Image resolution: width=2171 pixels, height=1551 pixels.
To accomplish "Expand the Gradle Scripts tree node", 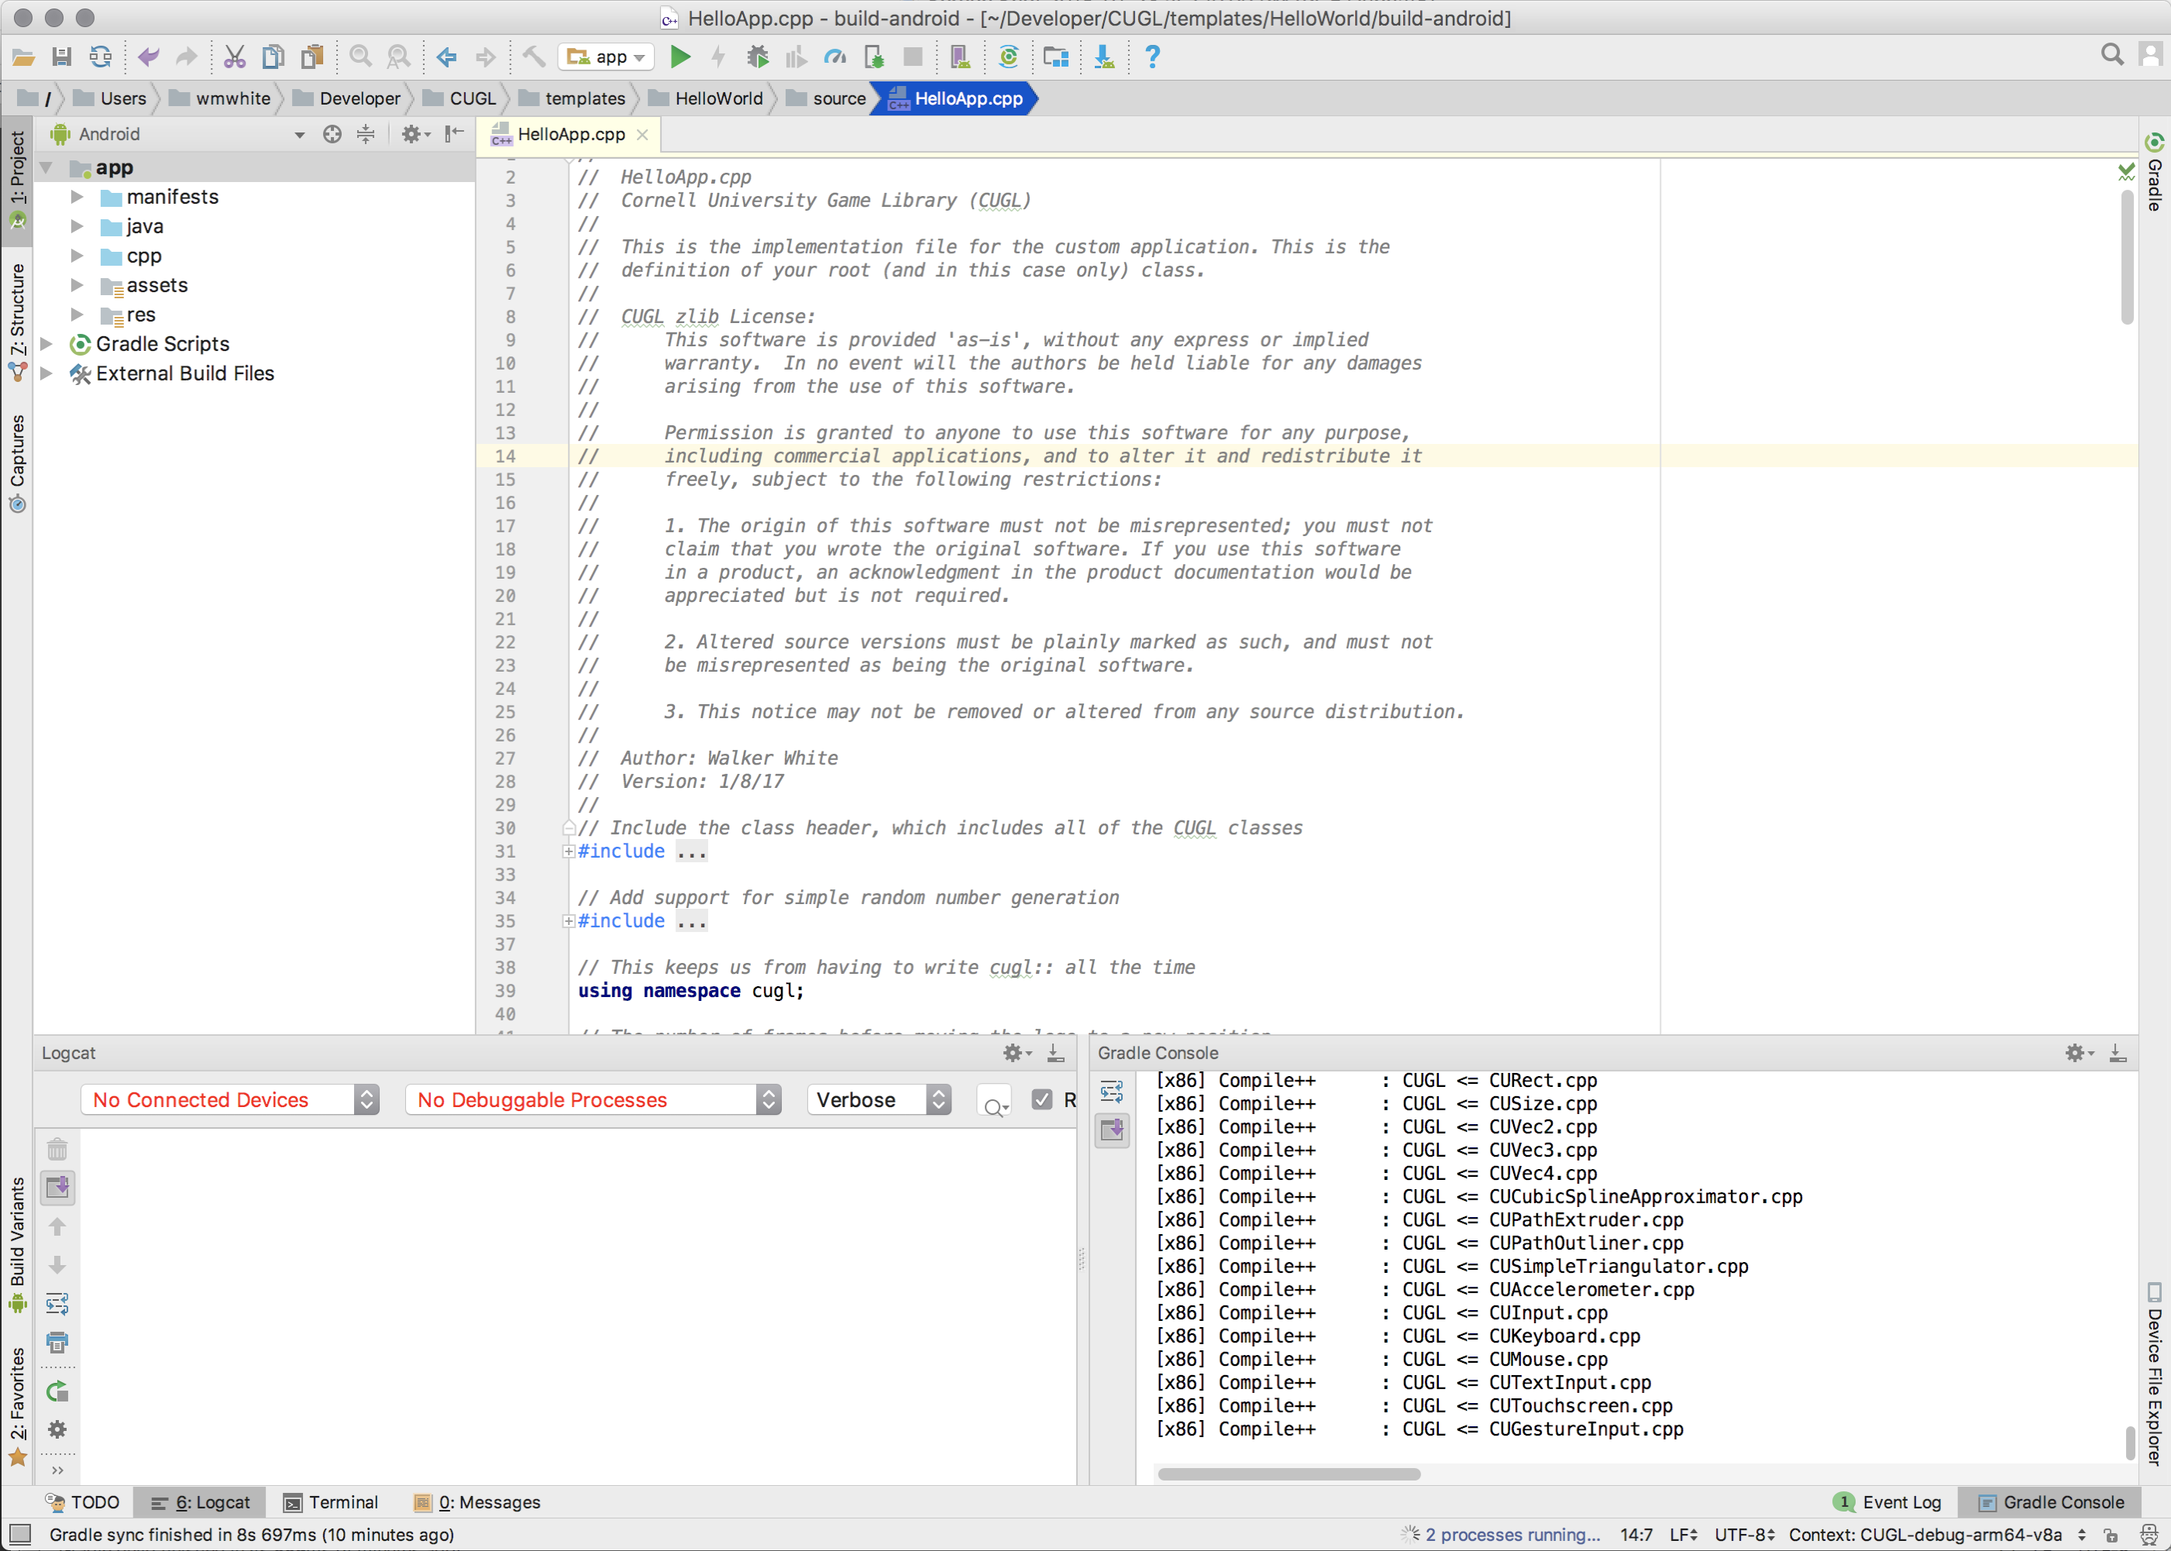I will coord(45,344).
